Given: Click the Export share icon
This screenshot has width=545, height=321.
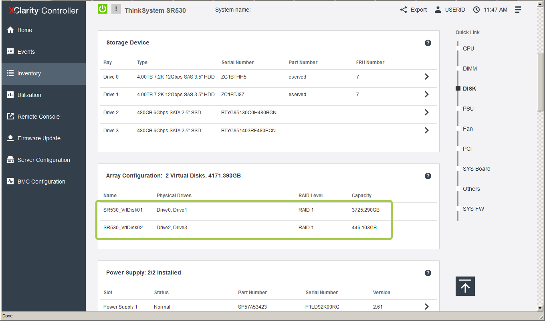Looking at the screenshot, I should 404,10.
